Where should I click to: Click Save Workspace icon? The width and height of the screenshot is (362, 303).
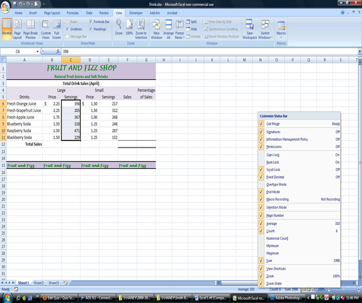pyautogui.click(x=250, y=29)
